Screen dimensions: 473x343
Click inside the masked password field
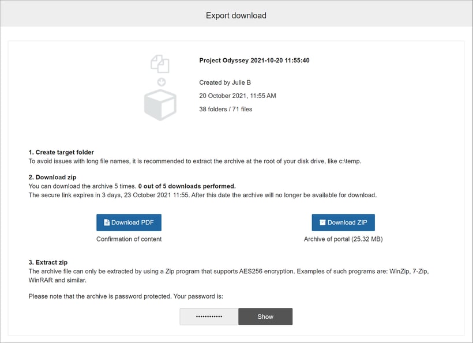(209, 316)
